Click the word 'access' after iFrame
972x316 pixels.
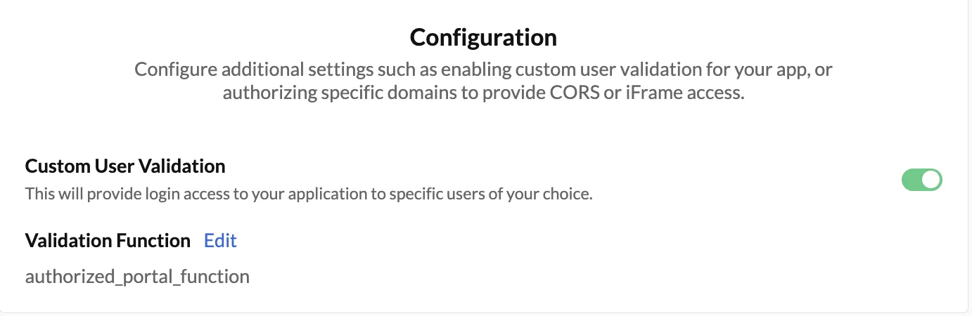point(712,93)
